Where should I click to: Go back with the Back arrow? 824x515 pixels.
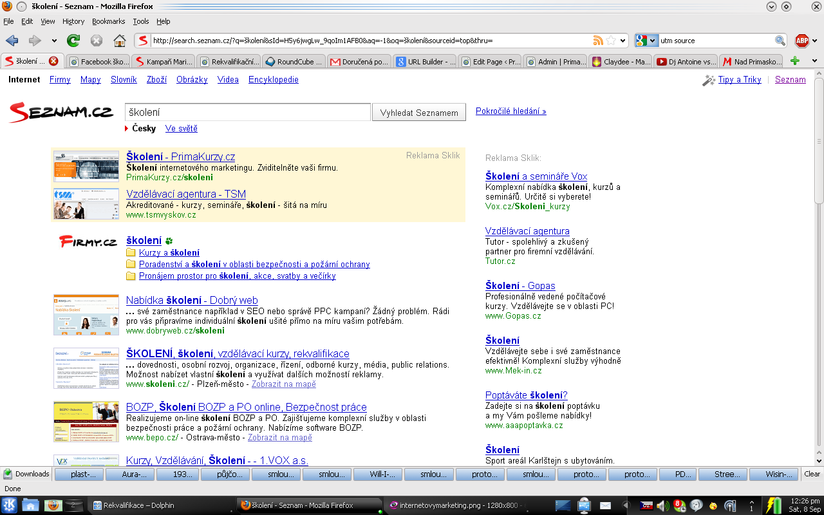(x=12, y=41)
